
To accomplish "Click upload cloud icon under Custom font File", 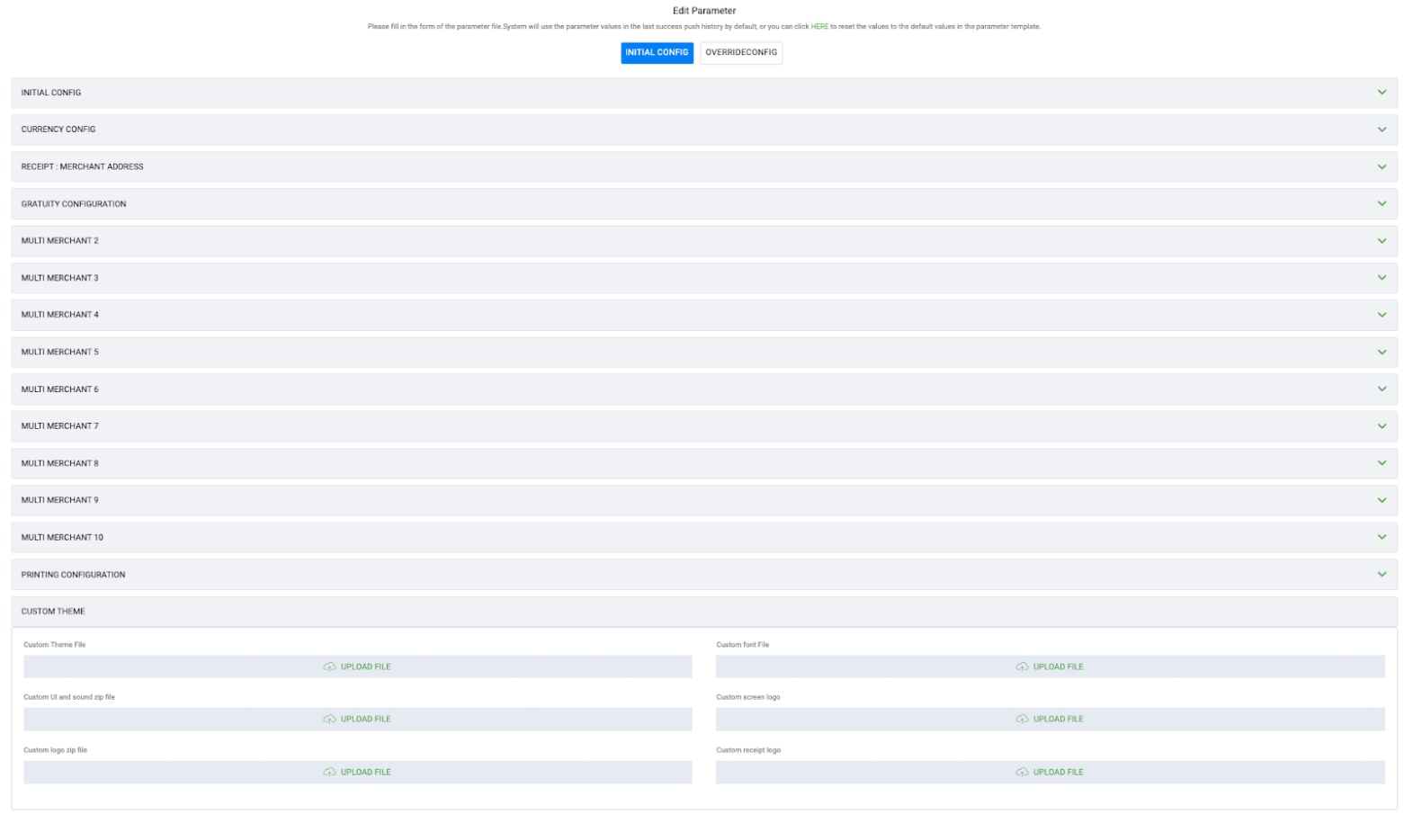I will click(1022, 666).
